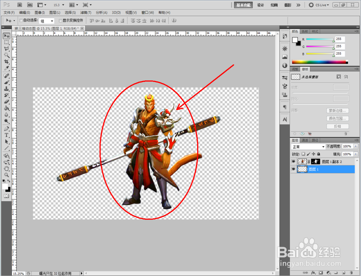Select the Polygonal Lasso tool
This screenshot has width=361, height=276.
coord(6,49)
